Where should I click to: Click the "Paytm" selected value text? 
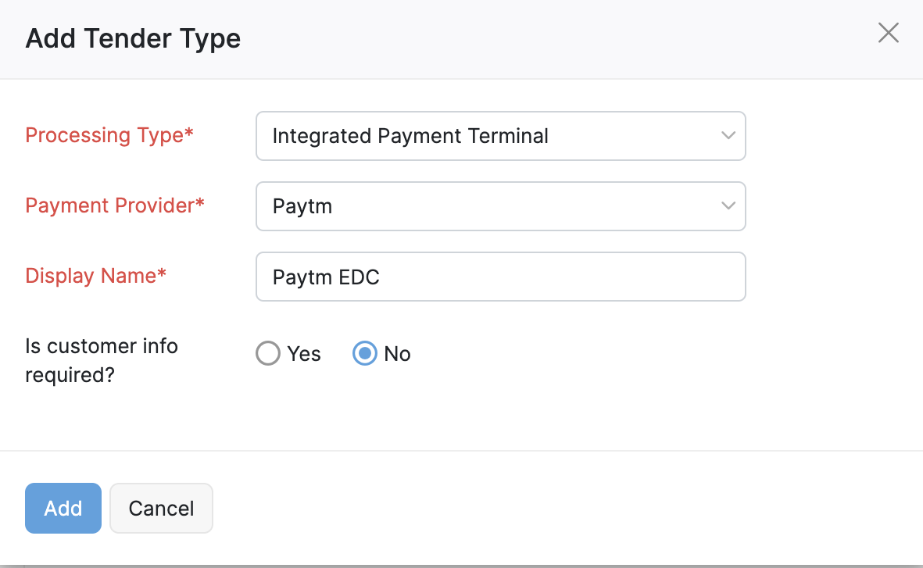click(x=302, y=206)
